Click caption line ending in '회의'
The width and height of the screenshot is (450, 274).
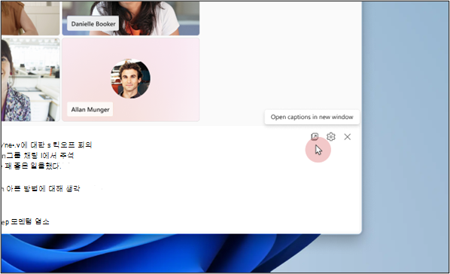pyautogui.click(x=46, y=145)
